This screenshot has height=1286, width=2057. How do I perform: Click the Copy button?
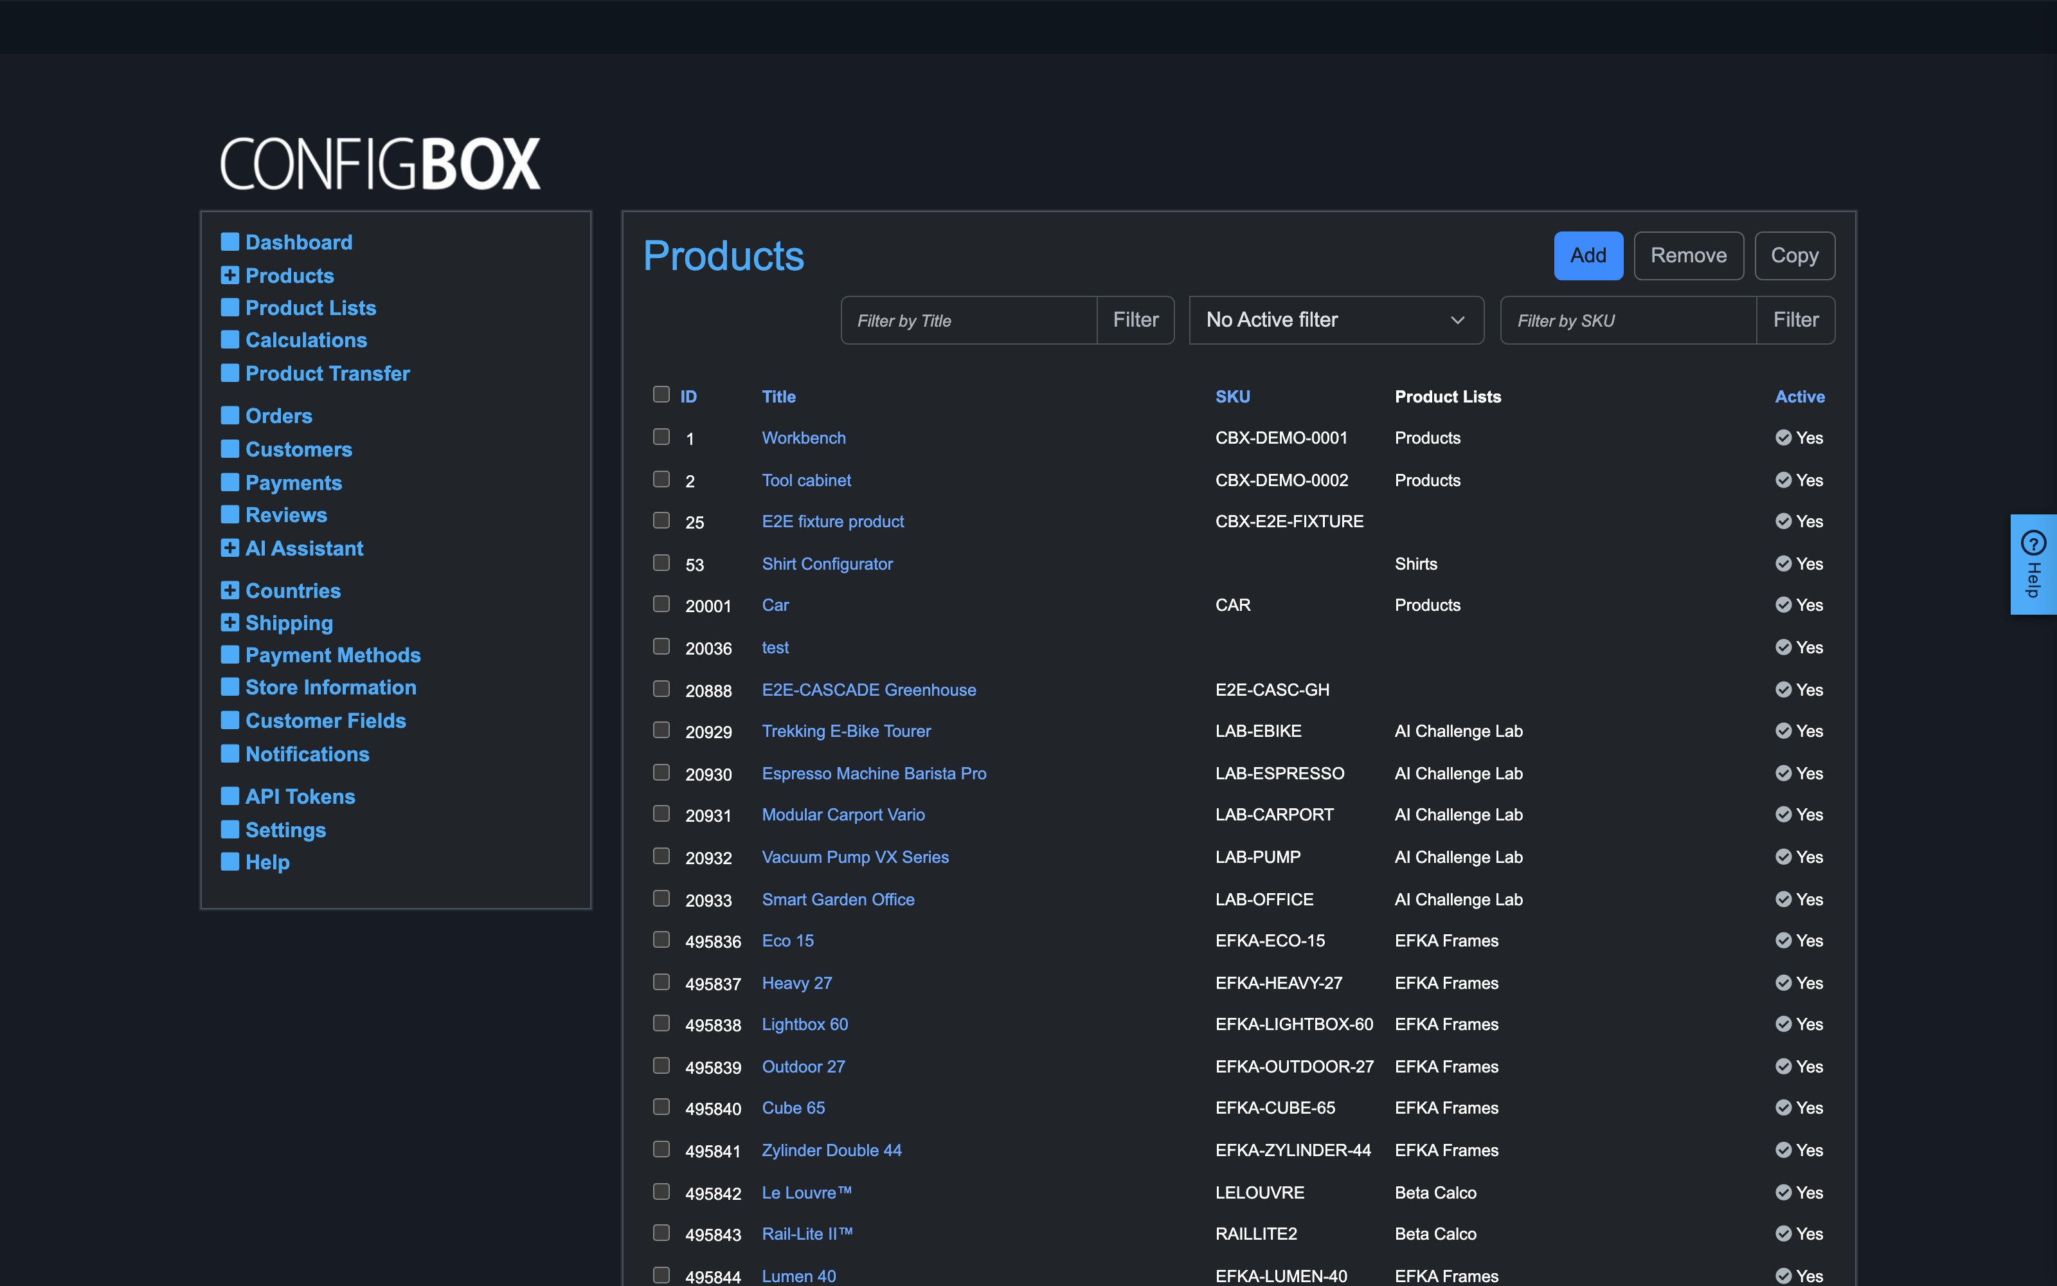pyautogui.click(x=1794, y=255)
